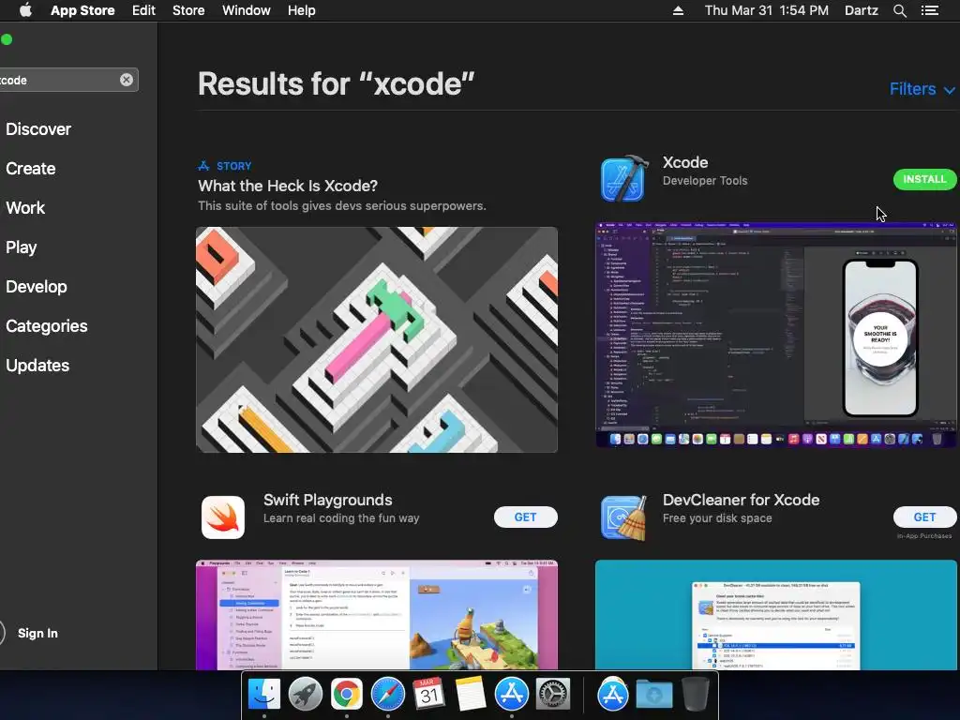960x720 pixels.
Task: Open the Applications folder next to Downloads in Dock
Action: click(612, 695)
